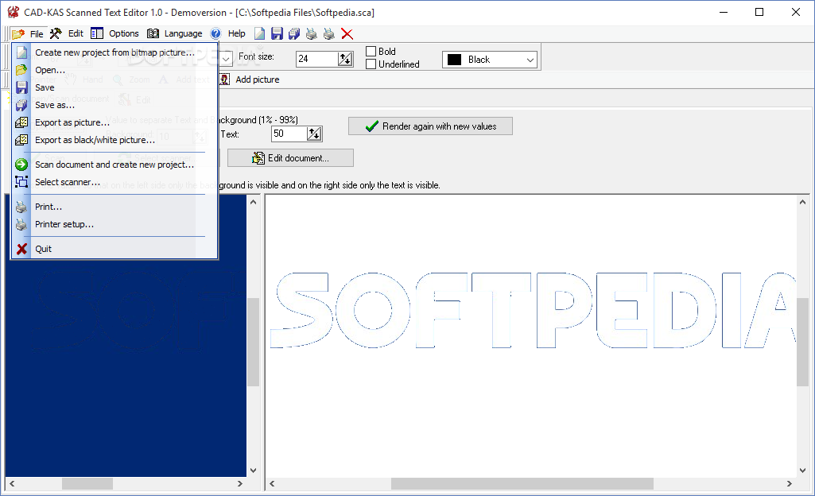Choose Select scanner... menu entry
815x496 pixels.
(x=114, y=182)
